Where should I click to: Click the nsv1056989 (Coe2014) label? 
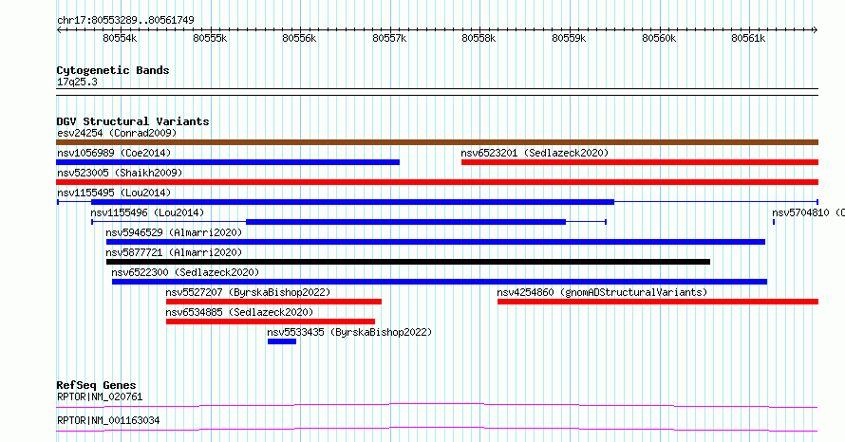pos(114,153)
